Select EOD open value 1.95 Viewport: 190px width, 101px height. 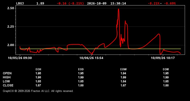(x=81, y=73)
